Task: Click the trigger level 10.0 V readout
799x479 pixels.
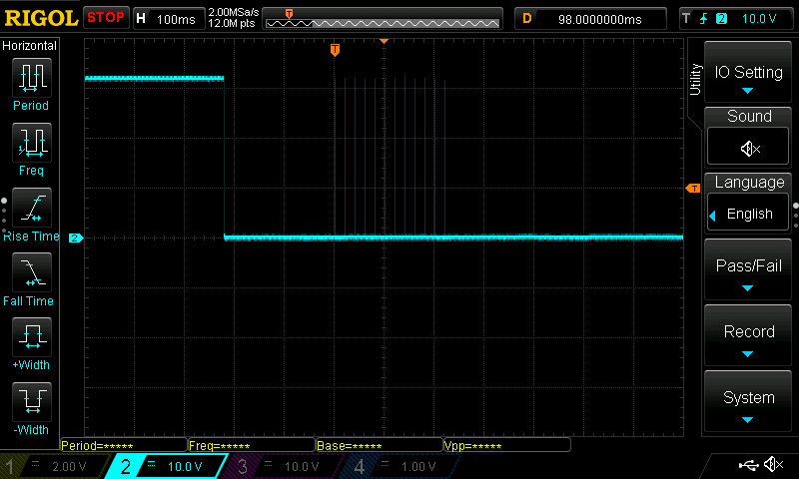Action: click(759, 19)
